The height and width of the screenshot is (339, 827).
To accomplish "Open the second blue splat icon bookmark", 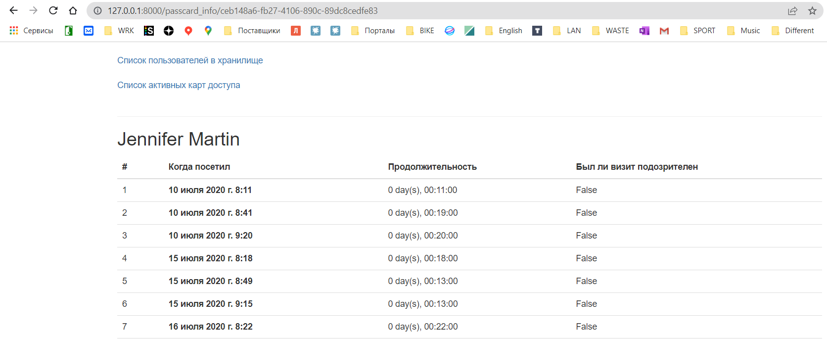I will tap(335, 31).
